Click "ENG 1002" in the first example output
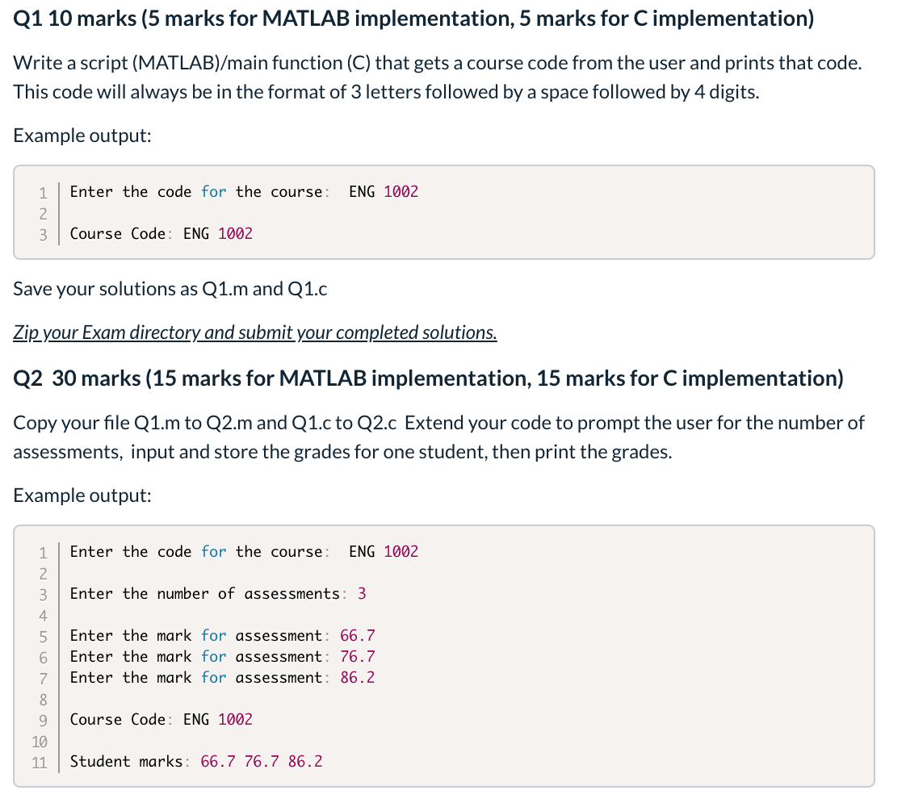 (x=383, y=191)
